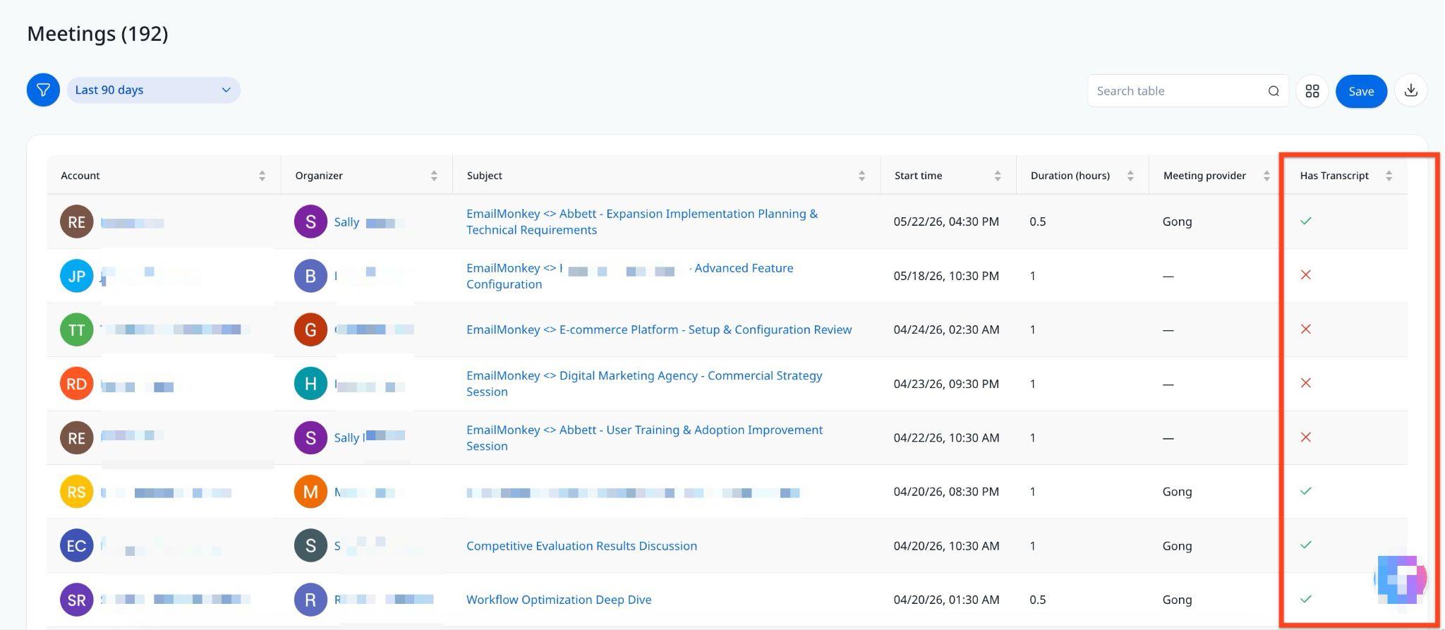Click Gong provider in Workflow Optimization row
The height and width of the screenshot is (630, 1445).
pos(1177,600)
